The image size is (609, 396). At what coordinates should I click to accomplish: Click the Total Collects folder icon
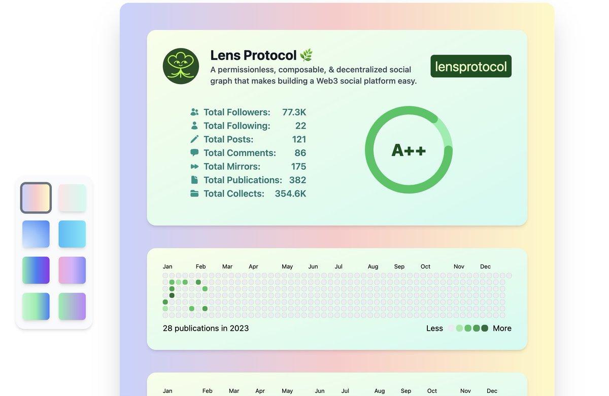194,193
